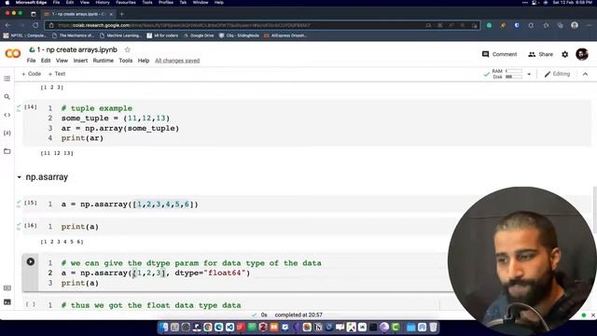Open the Downloads folder in the Dock

(x=411, y=327)
